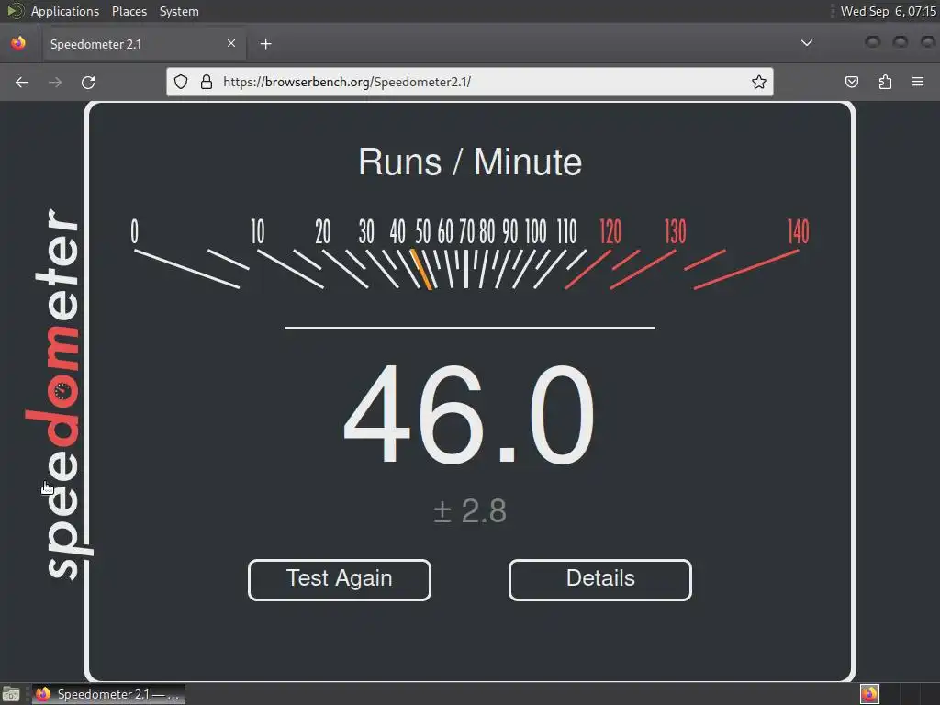Show site security padlock info
Viewport: 940px width, 705px height.
tap(207, 82)
